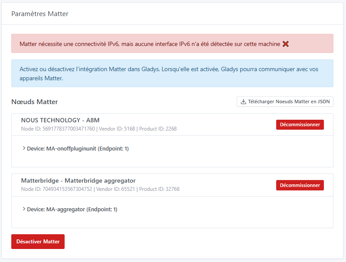
Task: Decommission the NOUS TECHNOLOGY A8M node
Action: pos(300,124)
